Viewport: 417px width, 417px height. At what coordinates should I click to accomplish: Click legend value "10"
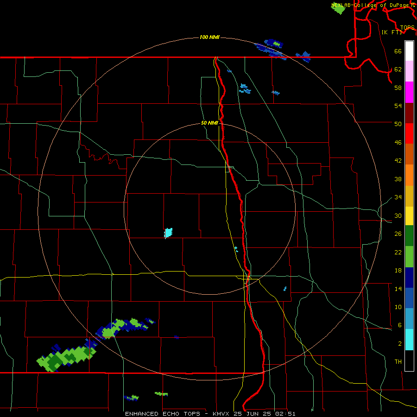pos(398,307)
